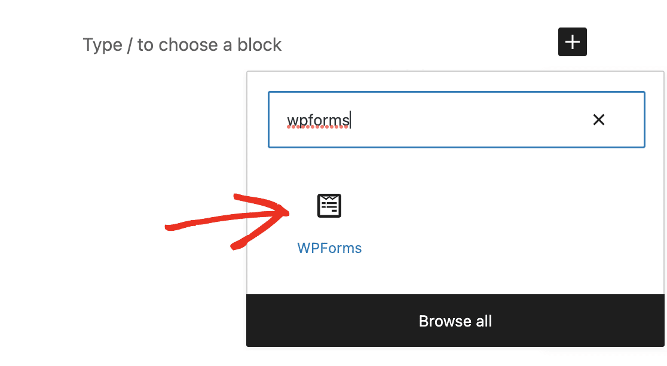Click the 'Type / to choose a block' placeholder

click(182, 45)
